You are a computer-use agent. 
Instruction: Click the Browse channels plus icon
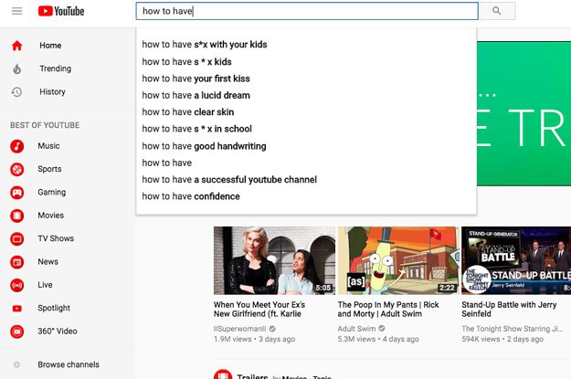pyautogui.click(x=16, y=364)
